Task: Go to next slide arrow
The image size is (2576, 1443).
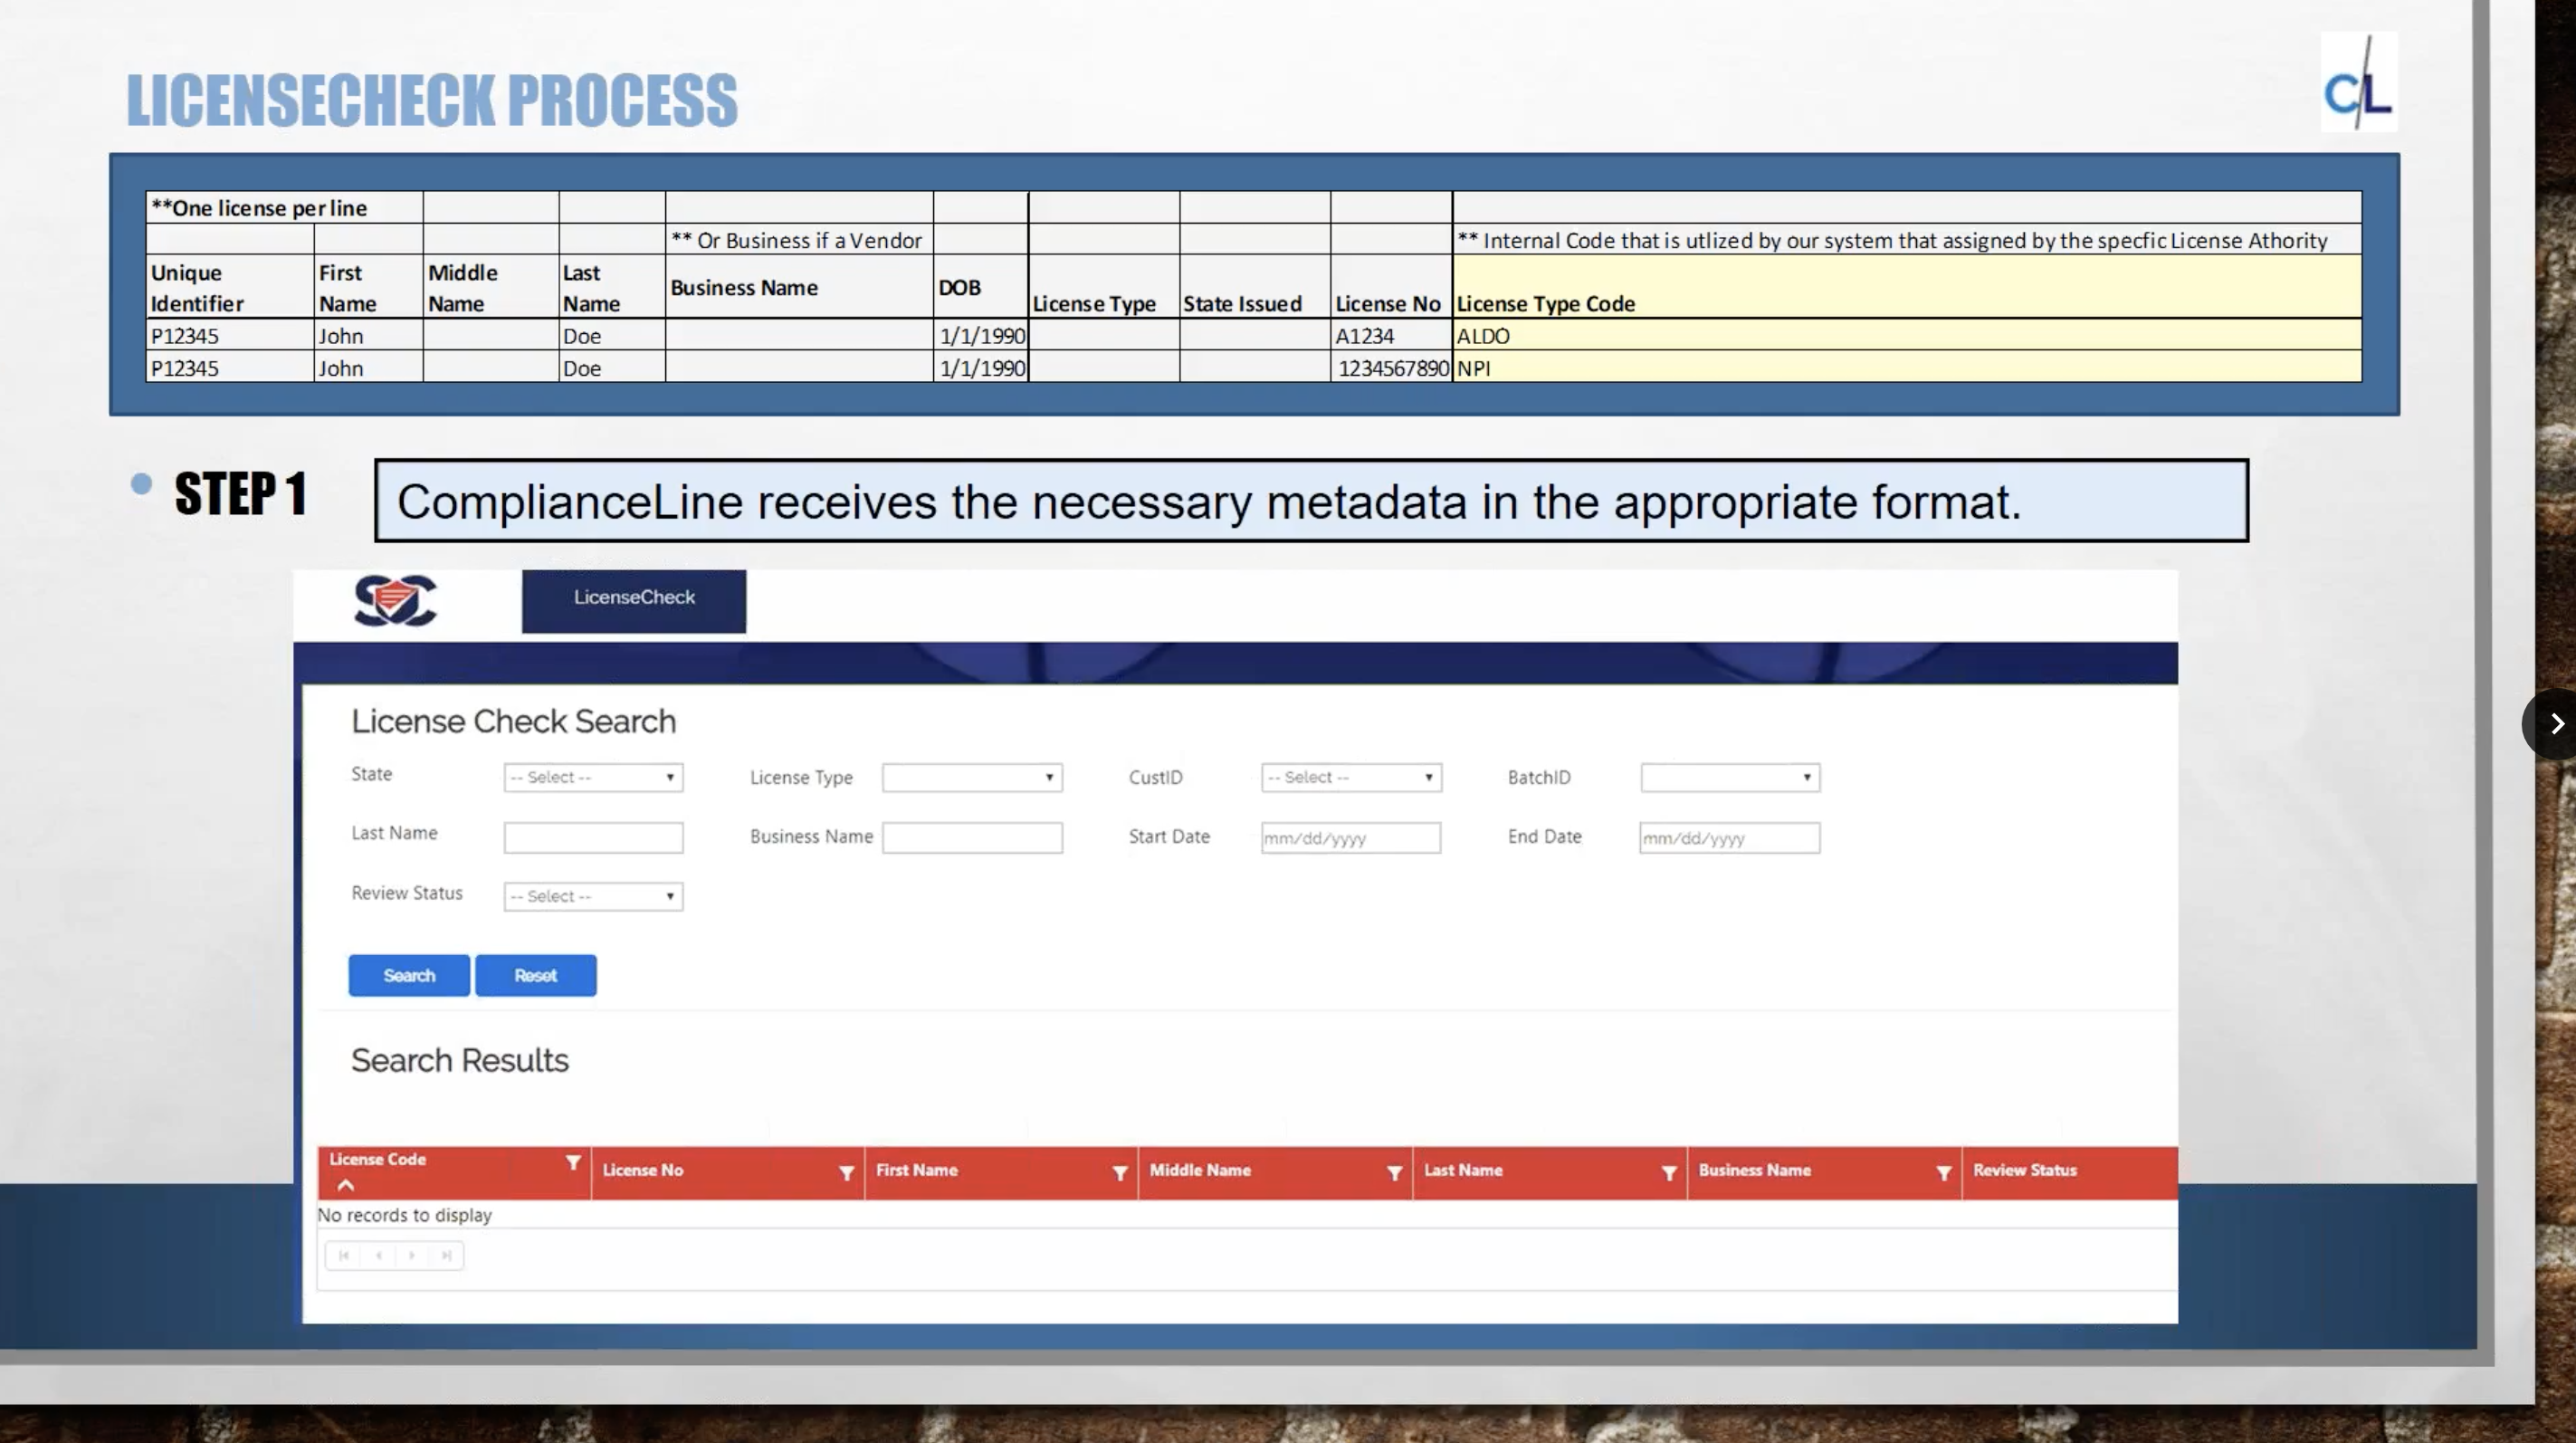Action: pos(2556,724)
